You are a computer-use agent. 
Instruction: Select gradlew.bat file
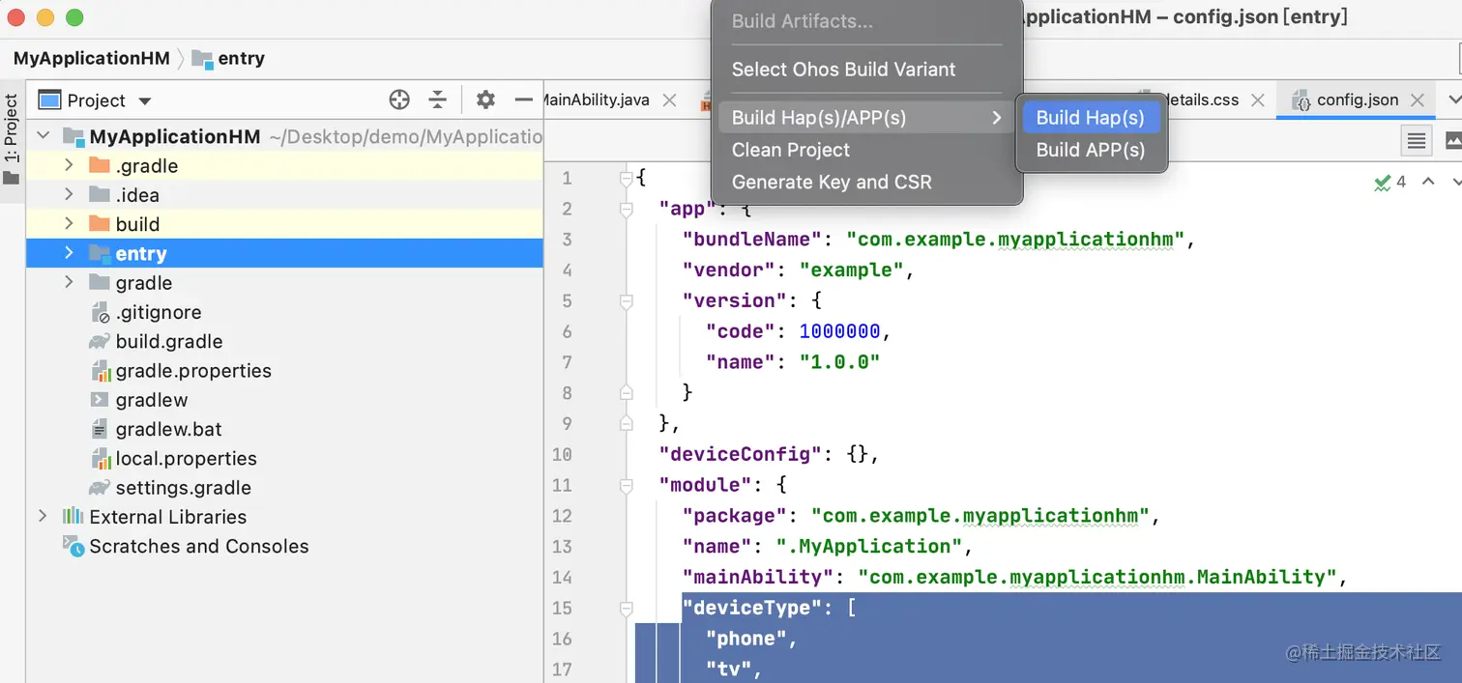pos(169,429)
